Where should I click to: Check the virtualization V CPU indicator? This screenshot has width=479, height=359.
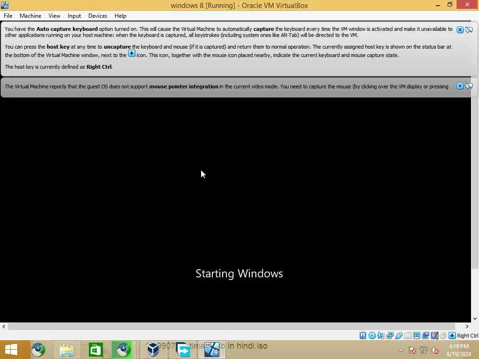(x=434, y=336)
